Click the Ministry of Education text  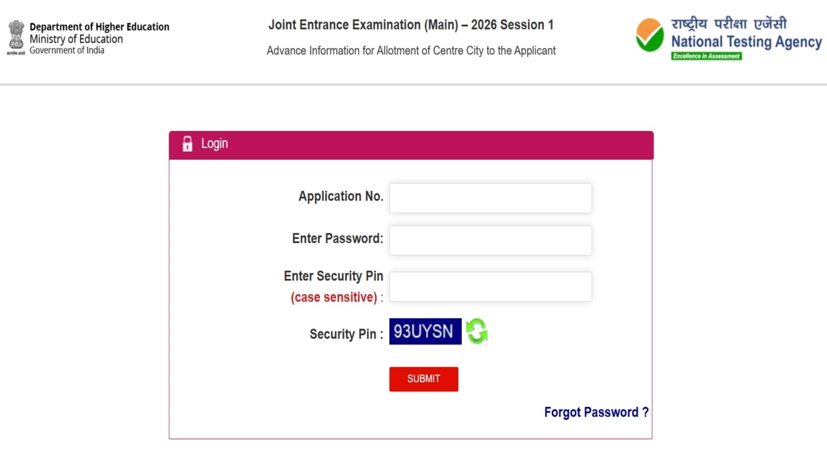[x=76, y=39]
